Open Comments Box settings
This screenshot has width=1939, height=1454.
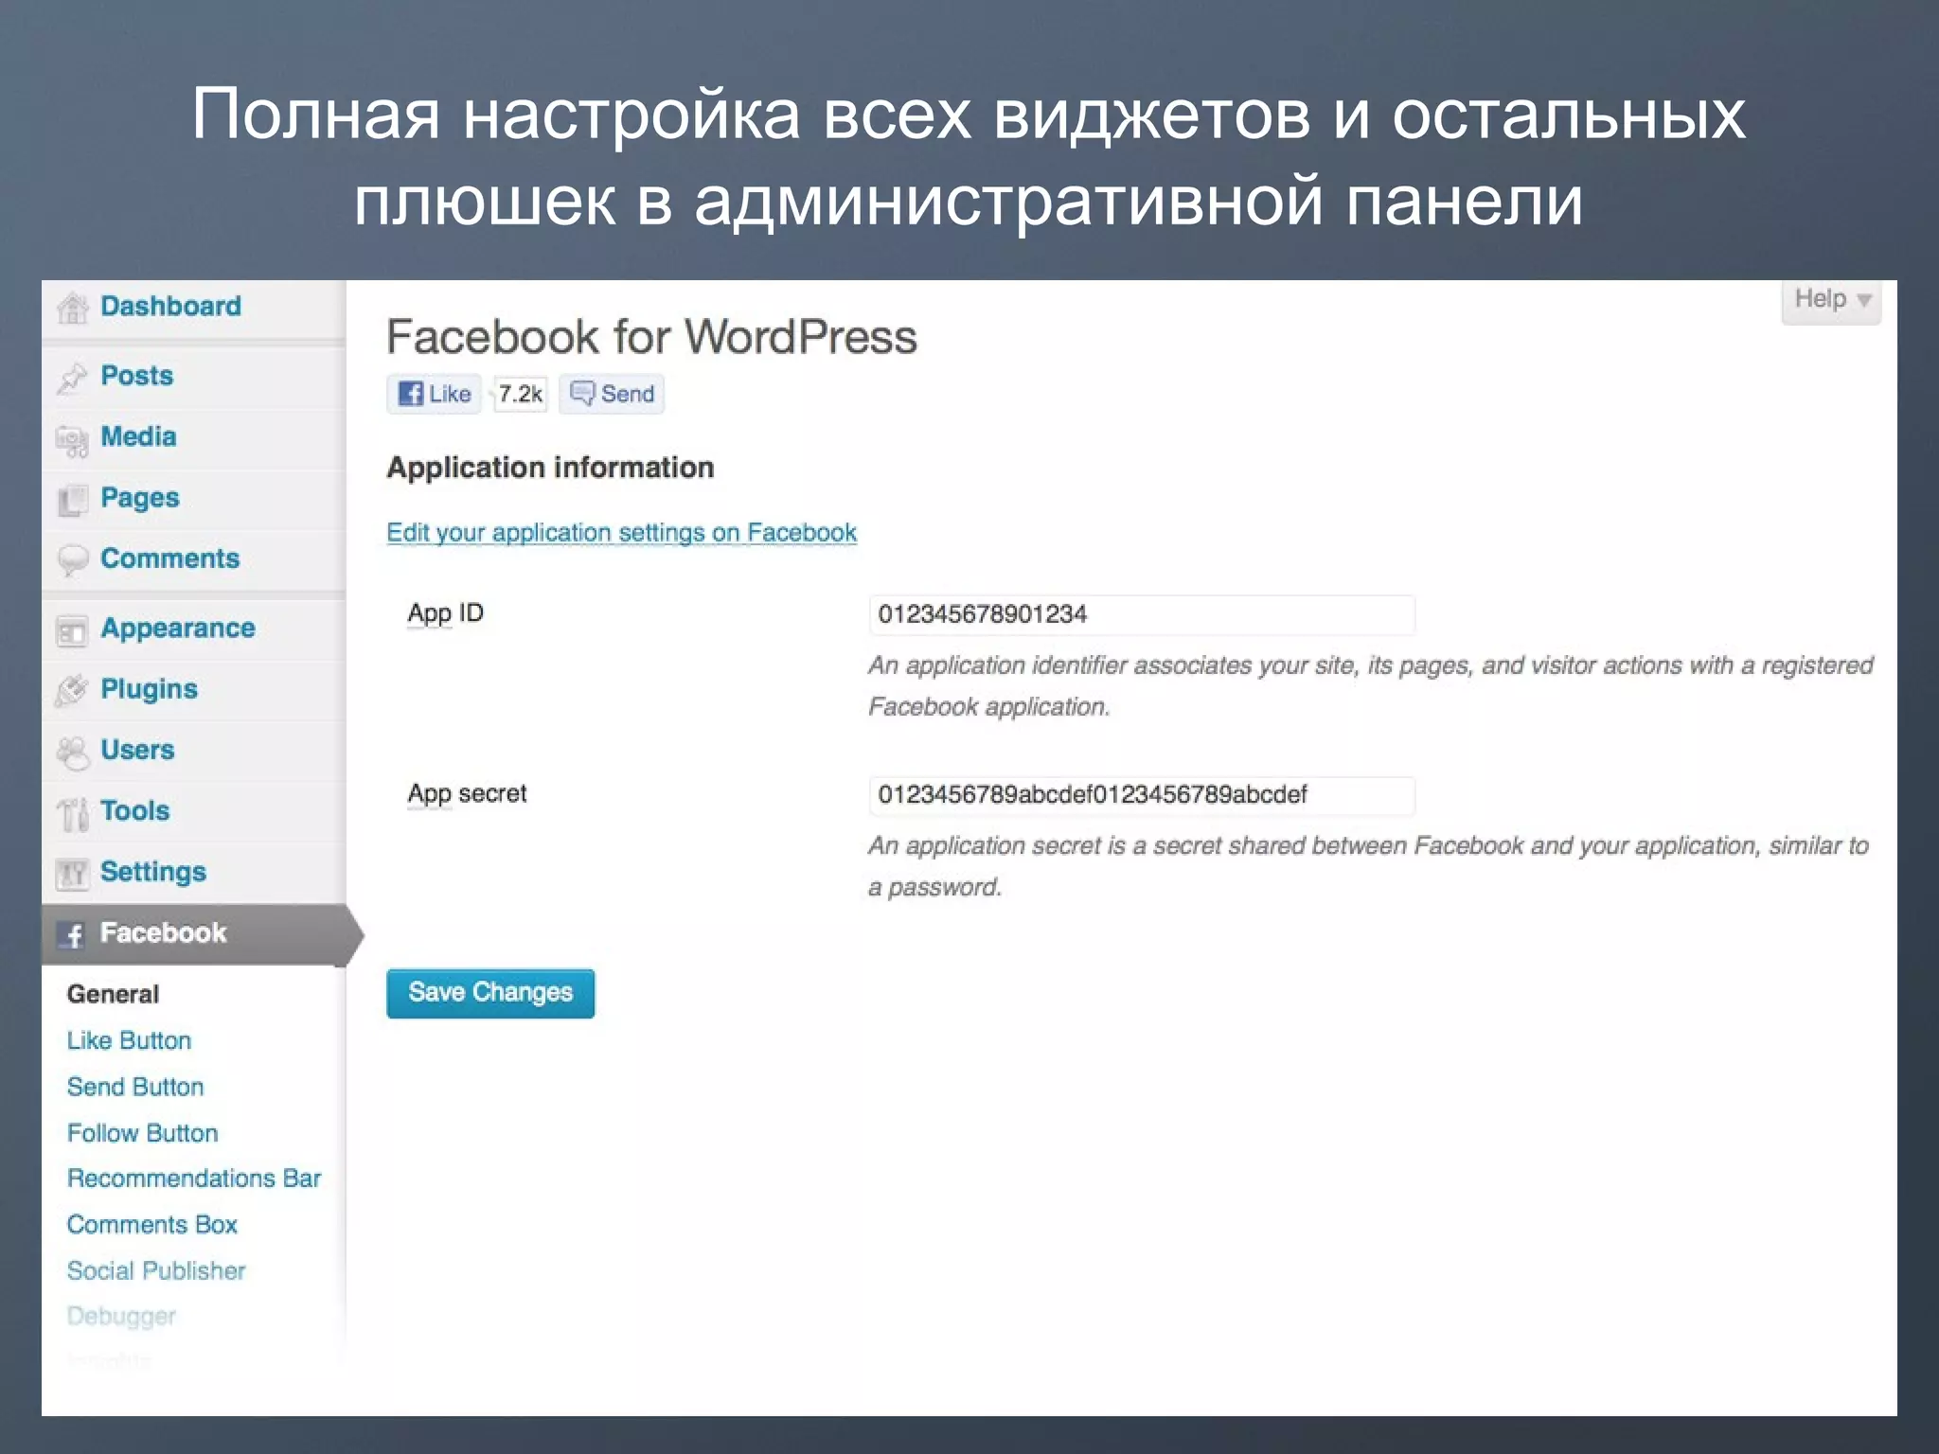tap(151, 1225)
